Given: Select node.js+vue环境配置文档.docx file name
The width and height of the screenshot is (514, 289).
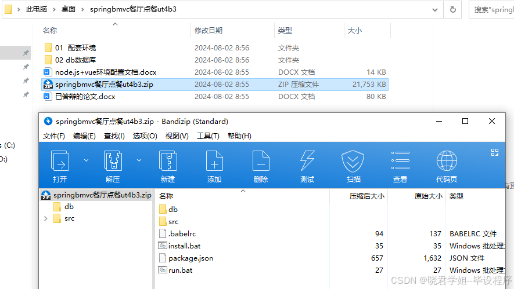Looking at the screenshot, I should click(106, 72).
